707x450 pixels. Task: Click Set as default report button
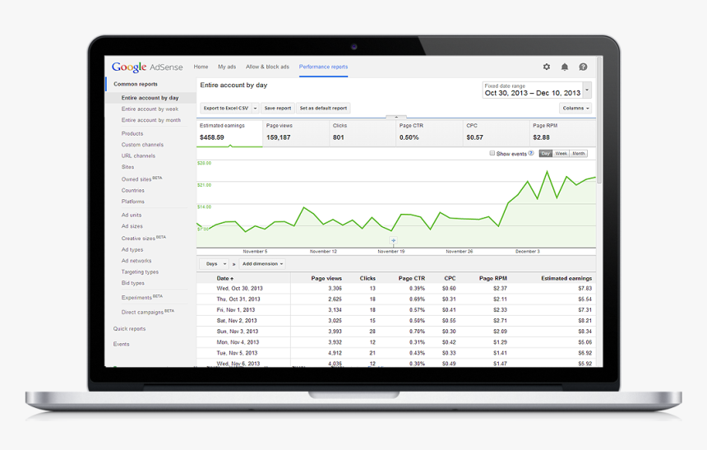pos(323,109)
